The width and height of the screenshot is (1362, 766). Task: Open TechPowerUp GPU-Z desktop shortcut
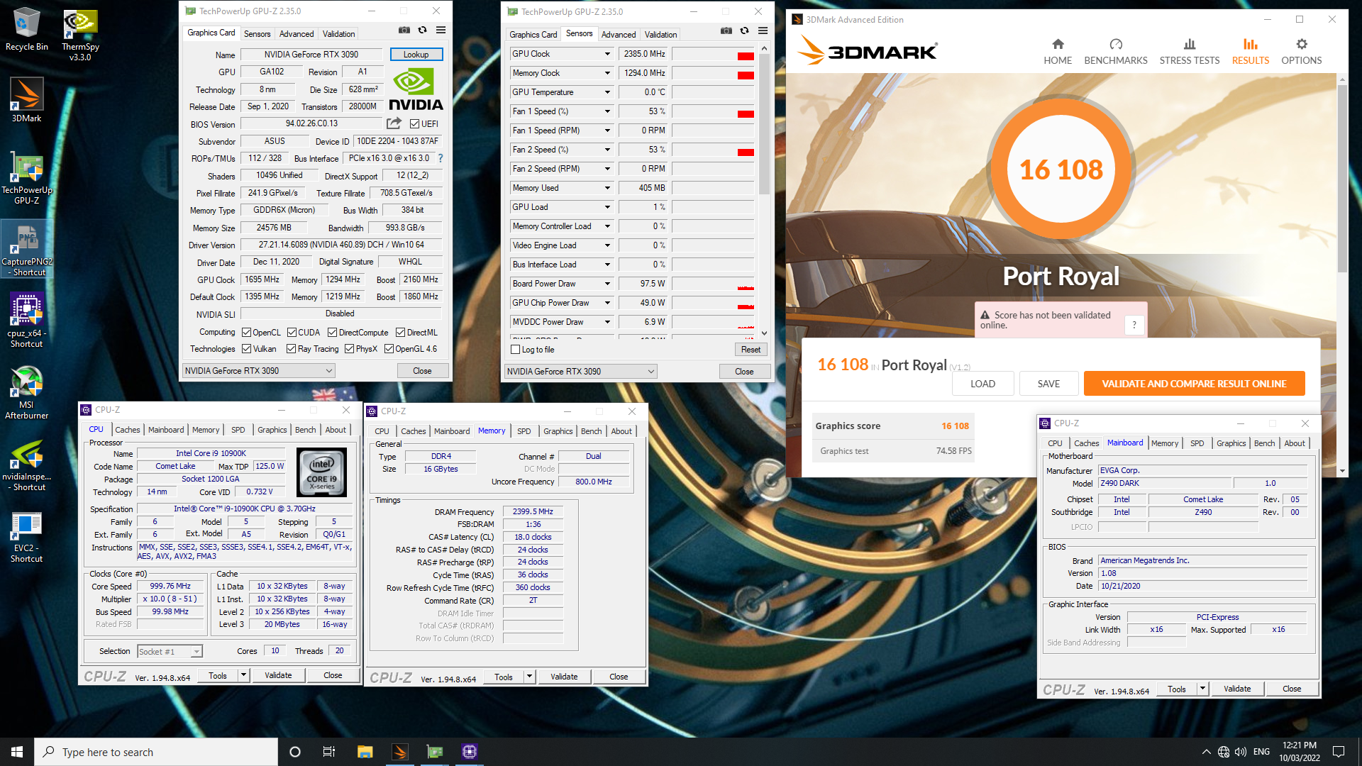tap(26, 178)
